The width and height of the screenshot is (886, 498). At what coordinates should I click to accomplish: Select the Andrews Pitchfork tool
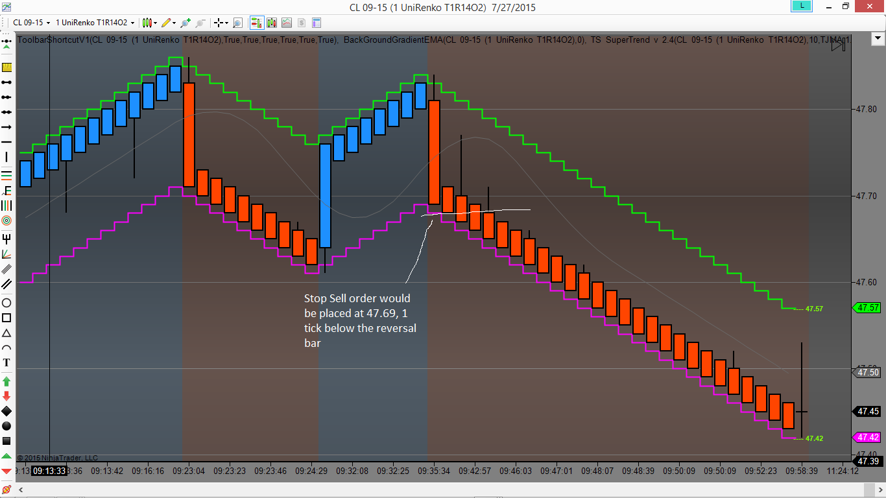(6, 238)
